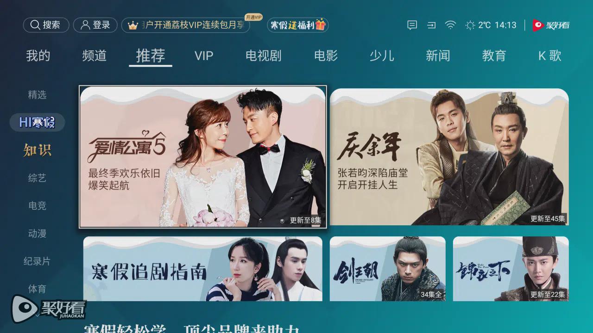Select the 少儿 tab
This screenshot has width=593, height=333.
pos(382,56)
